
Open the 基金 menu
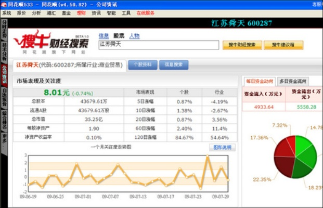[x=66, y=12]
